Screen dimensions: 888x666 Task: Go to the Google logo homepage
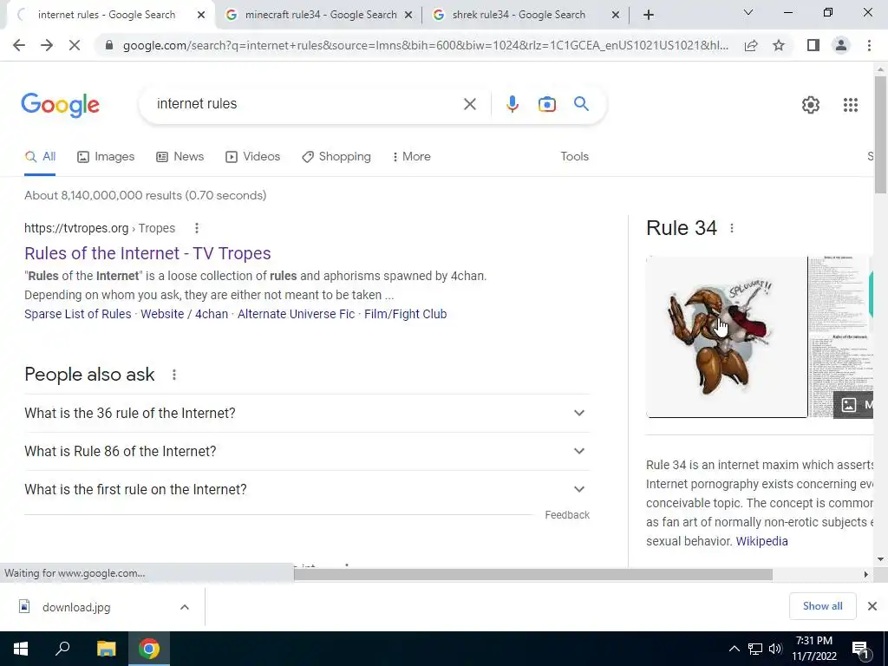tap(60, 105)
